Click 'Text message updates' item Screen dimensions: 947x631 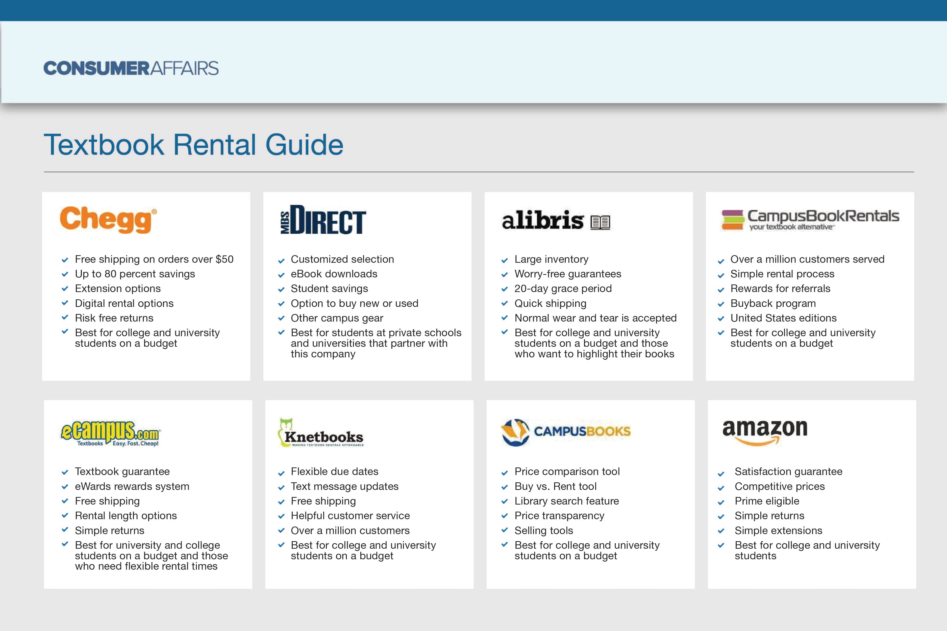coord(344,486)
